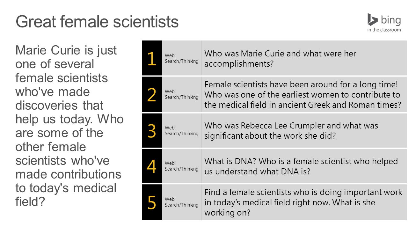Screen dimensions: 416x234
Task: Click Web Search/Thinking label in row 3
Action: (181, 130)
